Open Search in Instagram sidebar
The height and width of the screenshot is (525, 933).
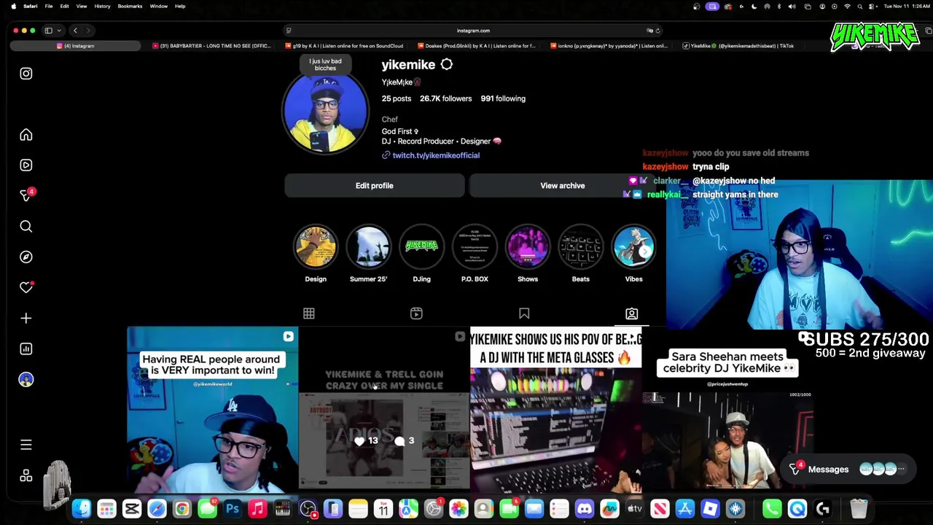pyautogui.click(x=26, y=227)
